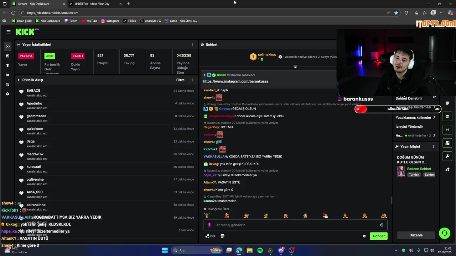
Task: Send the chat message with Gönder
Action: click(x=379, y=236)
